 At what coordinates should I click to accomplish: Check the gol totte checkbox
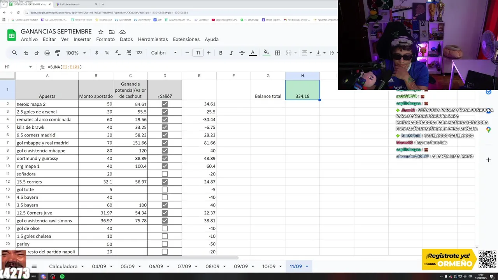click(x=165, y=189)
